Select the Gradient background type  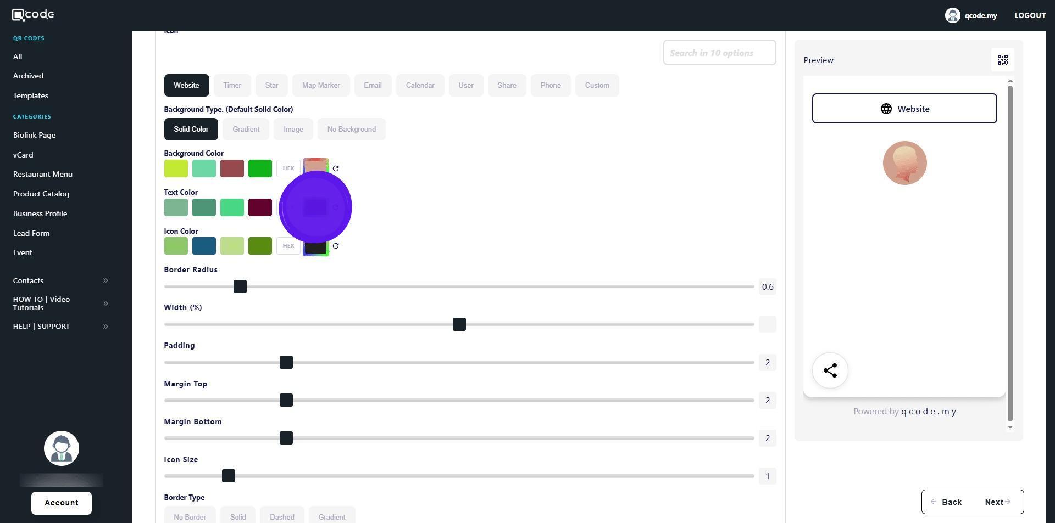click(246, 130)
